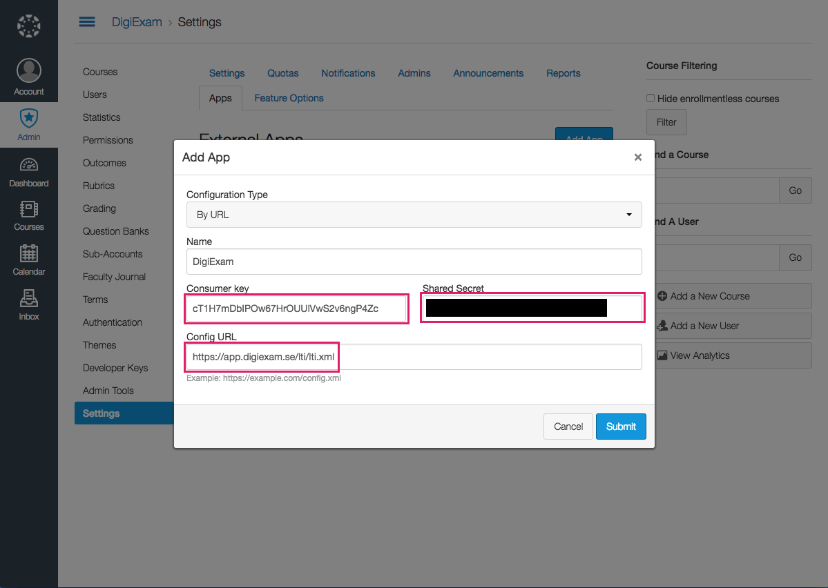Switch to the Feature Options tab
Screen dimensions: 828x588
pyautogui.click(x=289, y=98)
